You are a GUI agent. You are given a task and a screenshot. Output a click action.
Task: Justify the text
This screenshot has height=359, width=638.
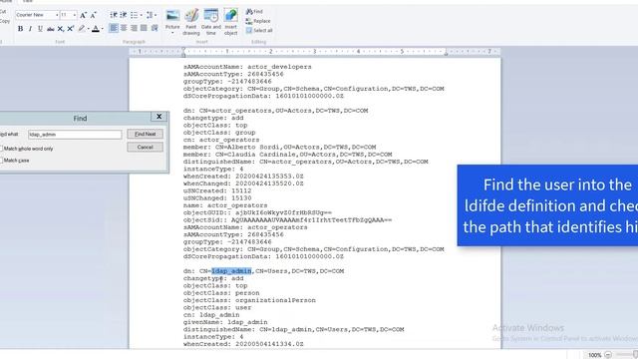(x=144, y=28)
